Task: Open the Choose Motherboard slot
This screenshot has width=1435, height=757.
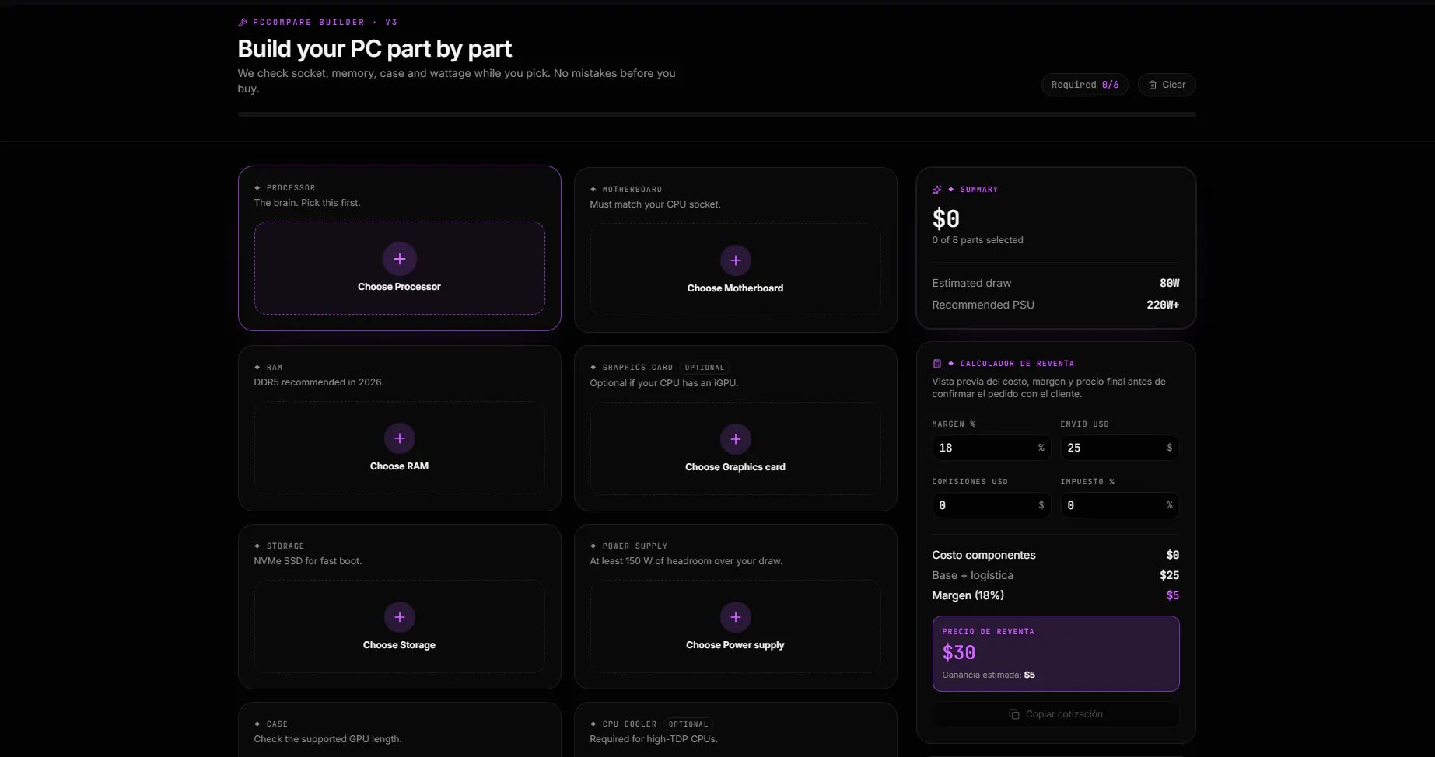Action: coord(735,270)
